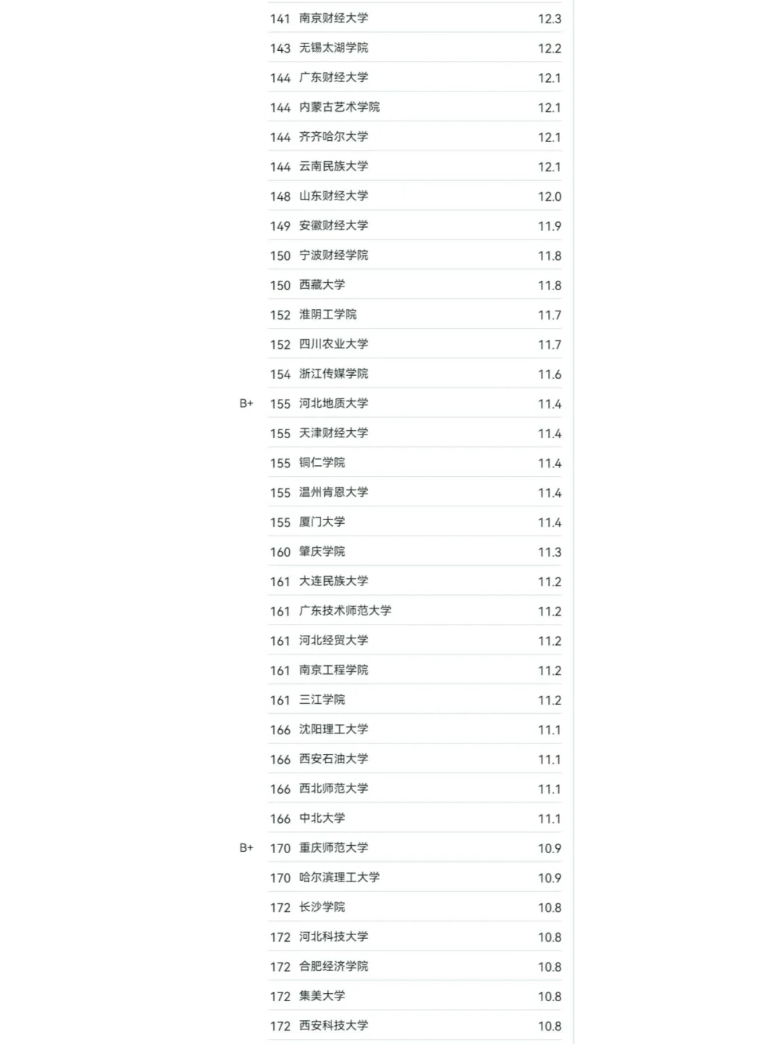
Task: Click the 内蒙古艺术学院 row
Action: [415, 107]
